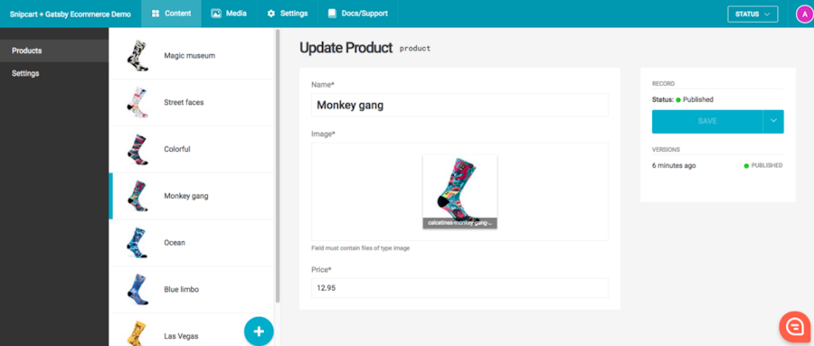
Task: Click the Media tab picture icon
Action: pyautogui.click(x=216, y=14)
